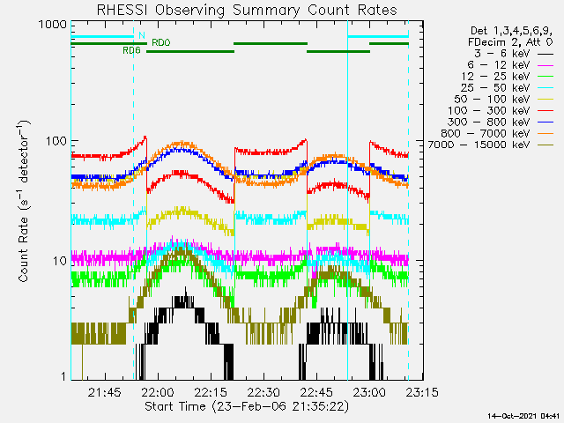Click the 'Det 1,3,4,5,6,9,' detector label
The height and width of the screenshot is (423, 564).
point(511,32)
